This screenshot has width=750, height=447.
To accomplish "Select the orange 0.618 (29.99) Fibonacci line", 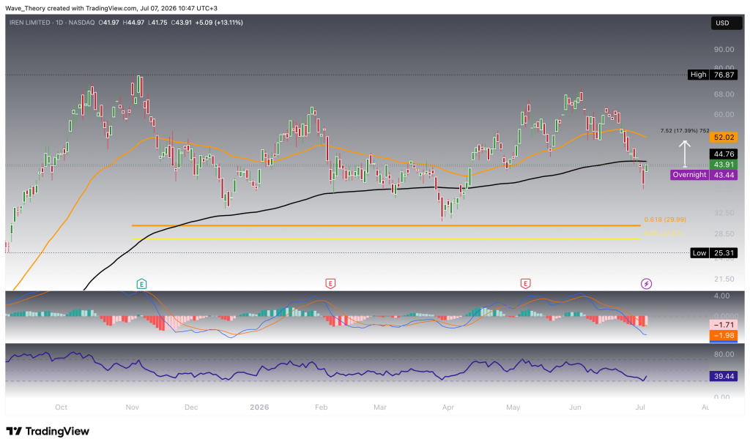I will pyautogui.click(x=385, y=225).
